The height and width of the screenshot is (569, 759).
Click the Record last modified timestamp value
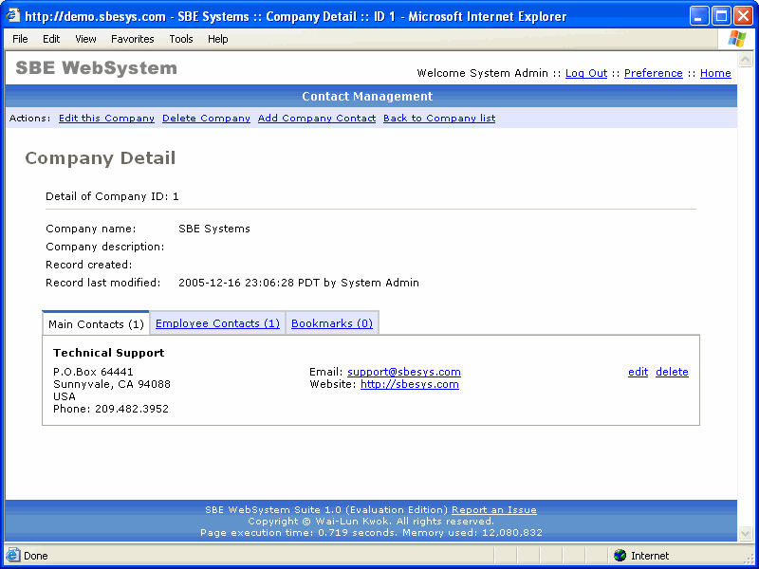click(x=299, y=283)
